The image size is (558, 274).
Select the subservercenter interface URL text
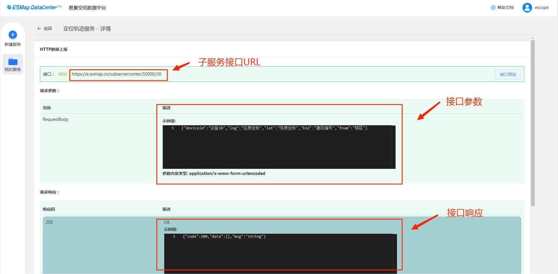(116, 74)
